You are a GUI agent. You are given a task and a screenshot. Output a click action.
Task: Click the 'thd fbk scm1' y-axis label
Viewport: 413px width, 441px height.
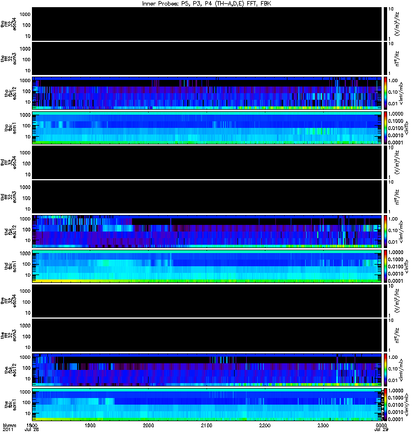click(10, 266)
